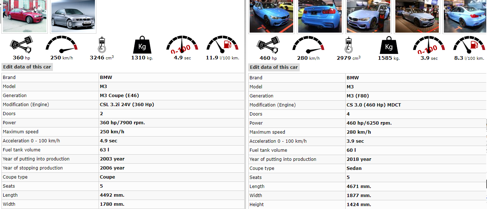Click the Doors value '2' cell

coord(172,114)
